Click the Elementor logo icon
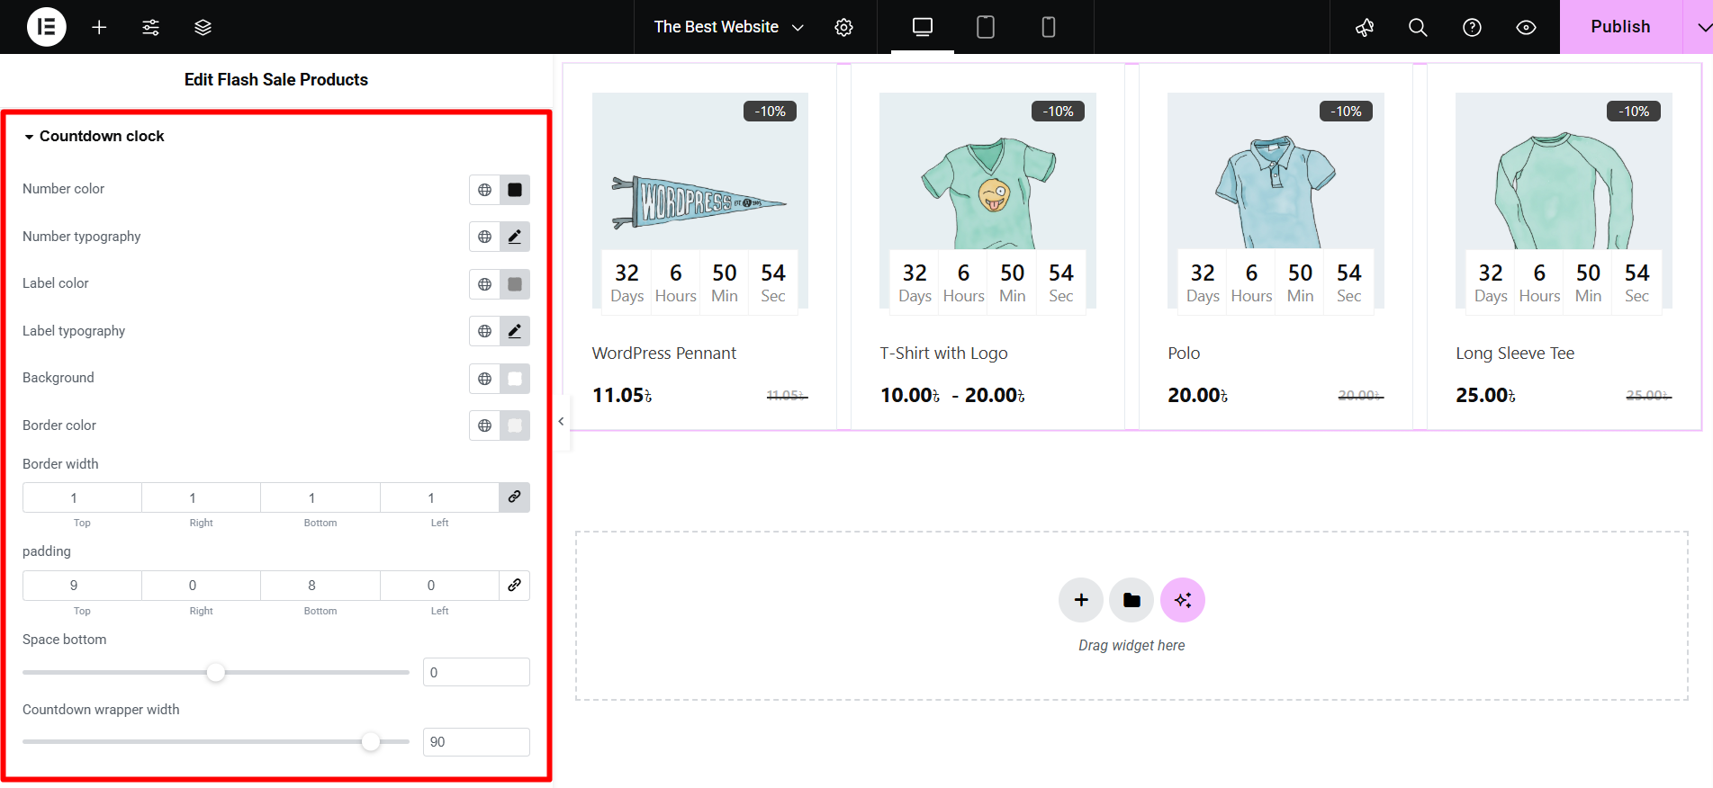This screenshot has width=1713, height=788. click(46, 27)
